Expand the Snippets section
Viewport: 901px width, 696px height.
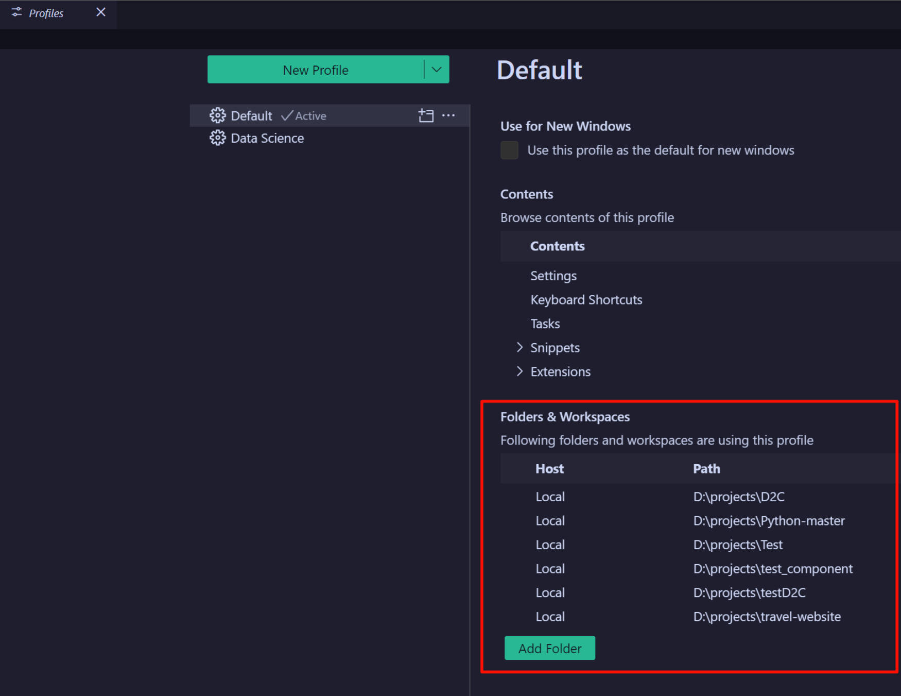click(519, 347)
